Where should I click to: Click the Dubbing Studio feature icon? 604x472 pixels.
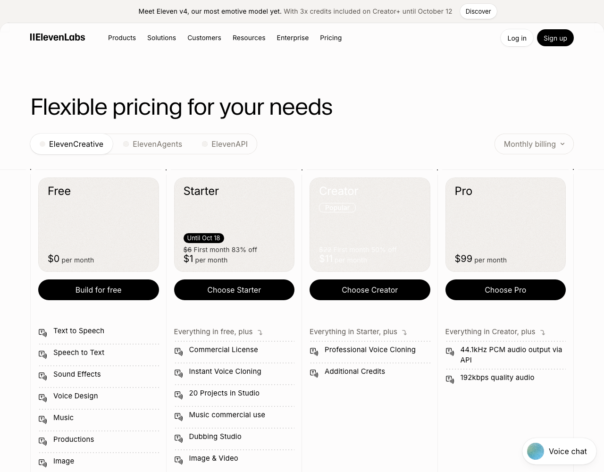pyautogui.click(x=178, y=438)
